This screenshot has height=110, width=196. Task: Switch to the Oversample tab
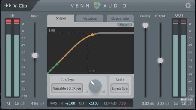click(120, 18)
